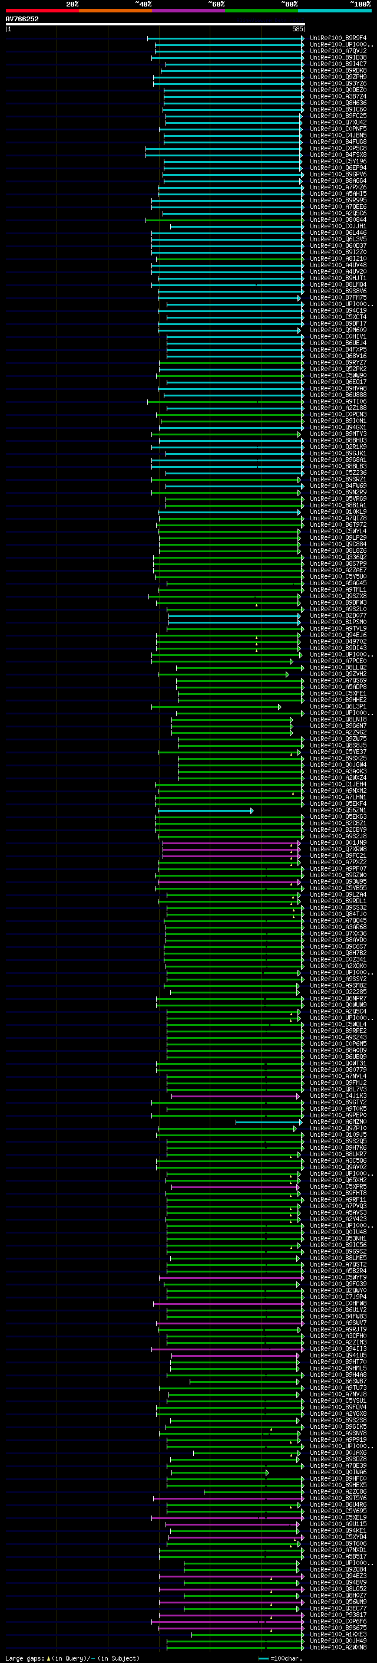Open hit UniRef100_B9R9F4
377x1663 pixels.
pos(338,38)
